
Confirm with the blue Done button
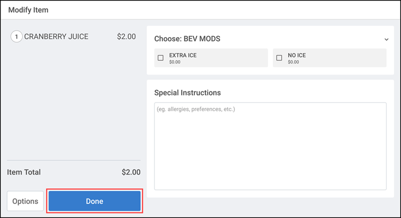point(95,201)
